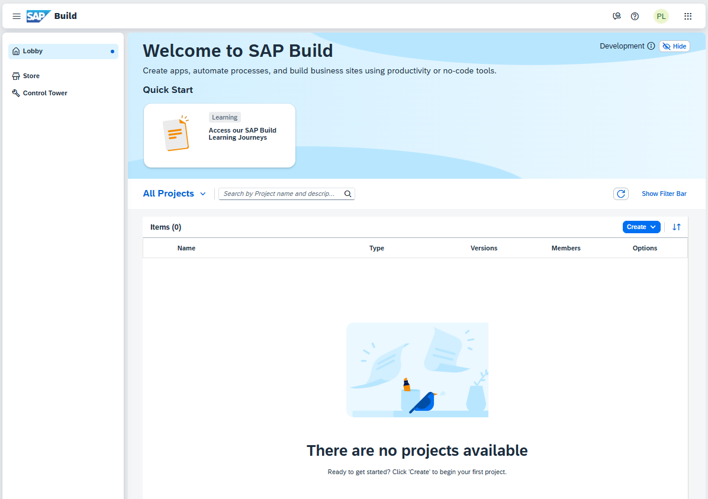Click the Name column header
Image resolution: width=708 pixels, height=499 pixels.
tap(186, 249)
